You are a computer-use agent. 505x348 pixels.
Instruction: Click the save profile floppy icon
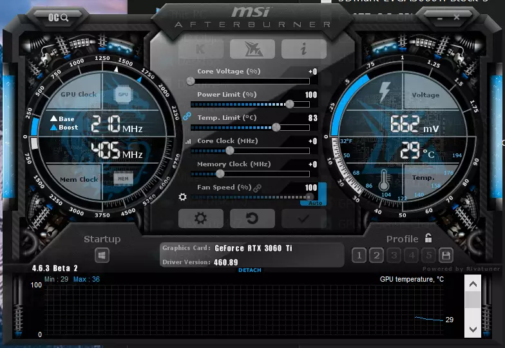446,256
